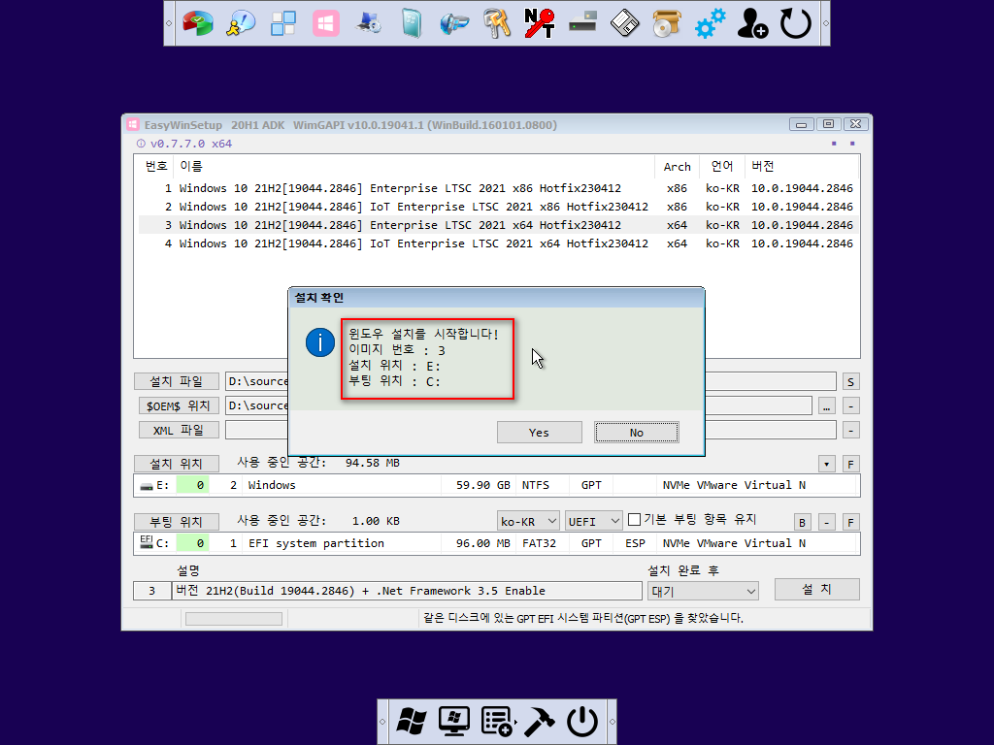The image size is (994, 745).
Task: Click the add user account icon
Action: [752, 23]
